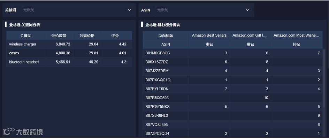Sort by the 评分 column header
Image resolution: width=329 pixels, height=138 pixels.
point(115,36)
